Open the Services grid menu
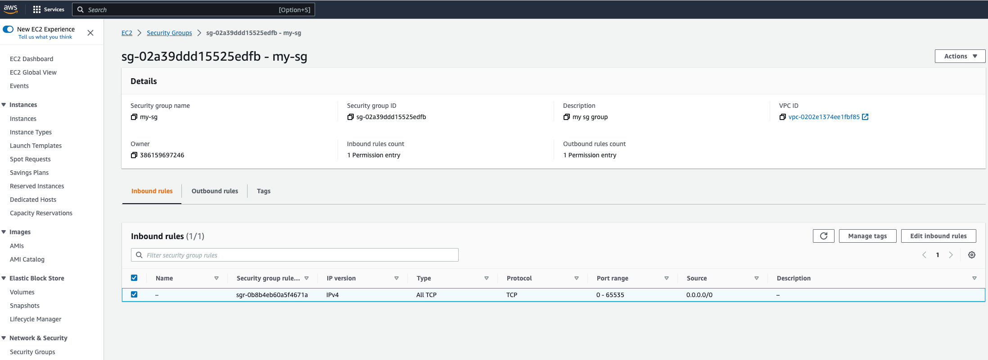The image size is (988, 360). coord(49,9)
